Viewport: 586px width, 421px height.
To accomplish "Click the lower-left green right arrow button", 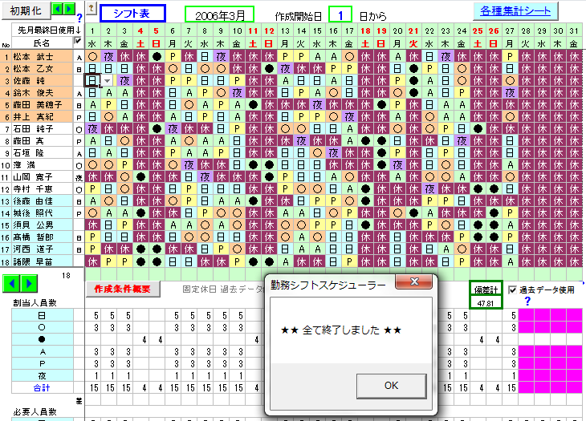I will point(30,283).
